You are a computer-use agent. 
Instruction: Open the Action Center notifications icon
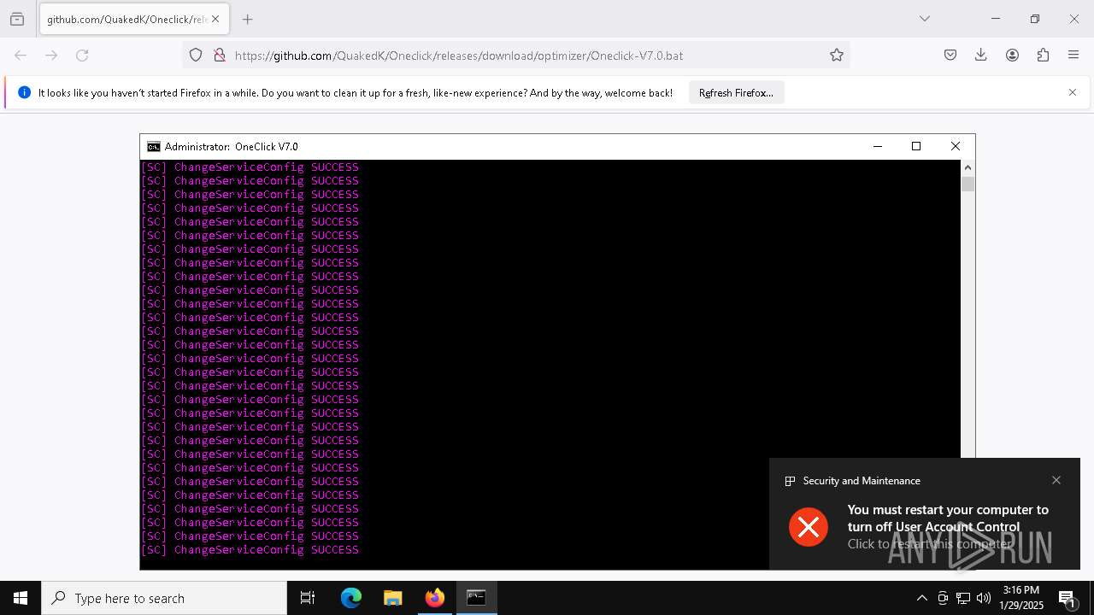click(x=1068, y=598)
